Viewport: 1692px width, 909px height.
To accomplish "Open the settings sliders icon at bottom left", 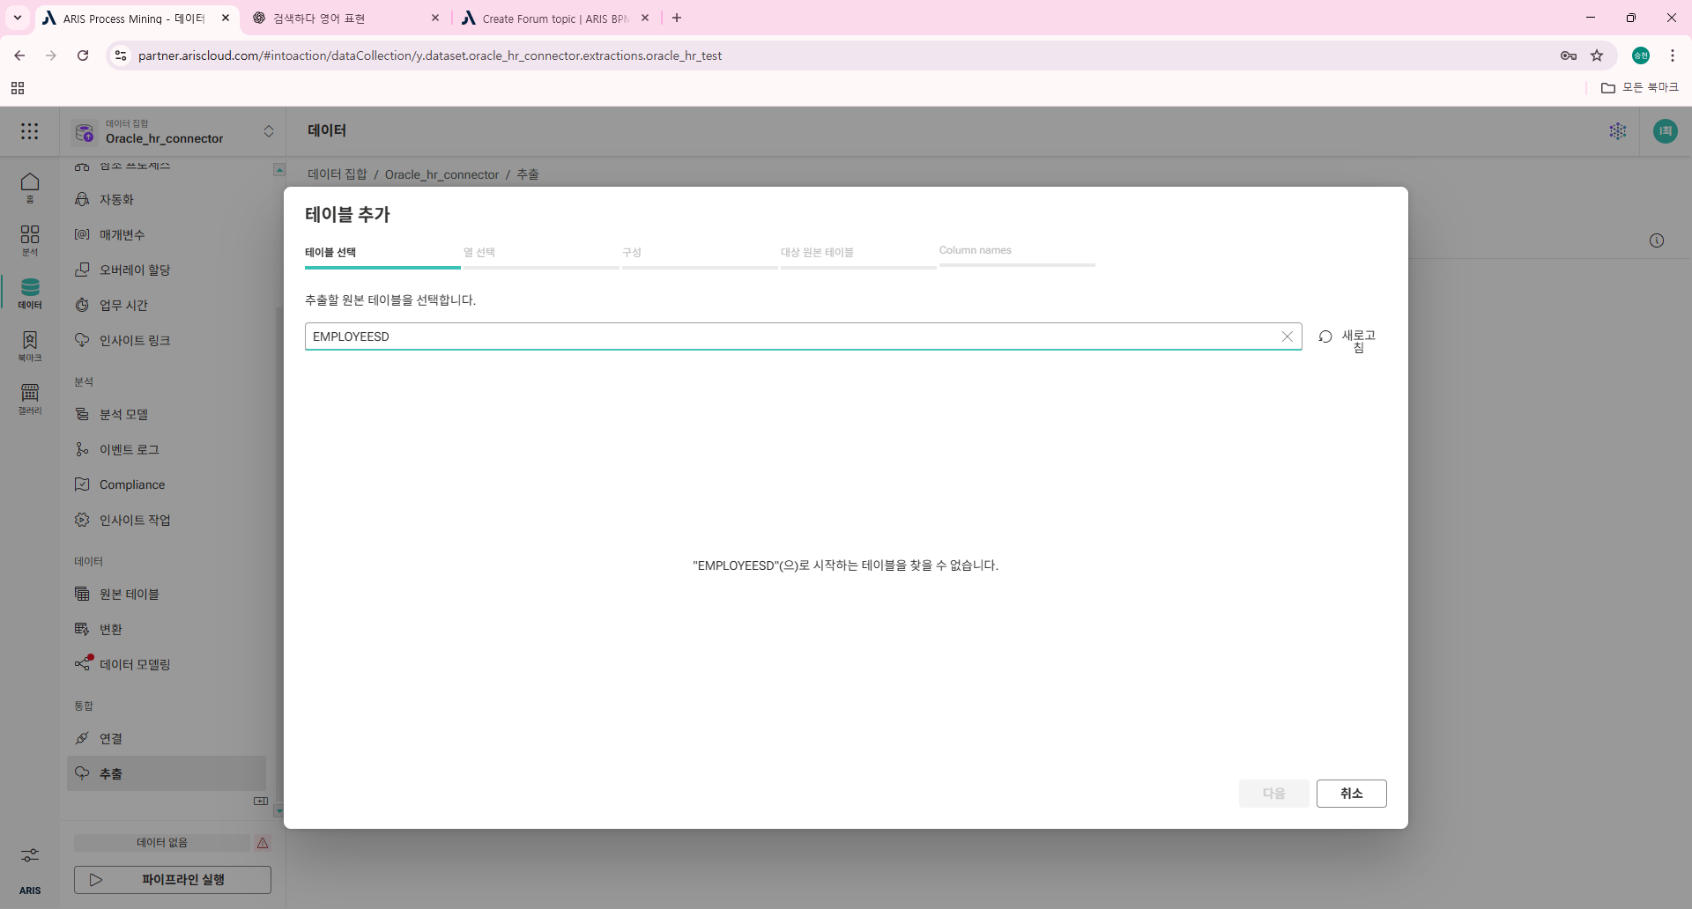I will click(30, 855).
